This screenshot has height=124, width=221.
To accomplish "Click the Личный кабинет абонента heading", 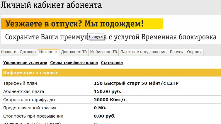I will tap(52, 5).
